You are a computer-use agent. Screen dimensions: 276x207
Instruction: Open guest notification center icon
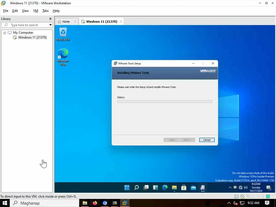pyautogui.click(x=269, y=188)
